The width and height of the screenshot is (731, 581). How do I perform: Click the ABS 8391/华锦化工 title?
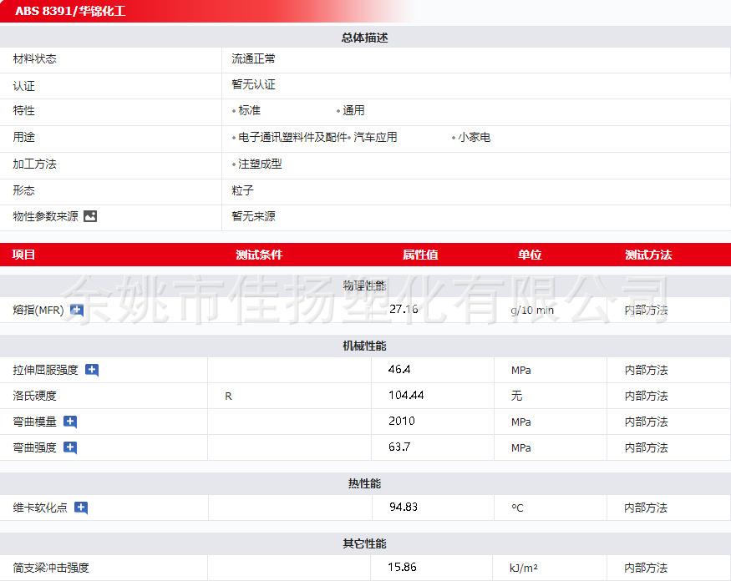click(x=70, y=11)
